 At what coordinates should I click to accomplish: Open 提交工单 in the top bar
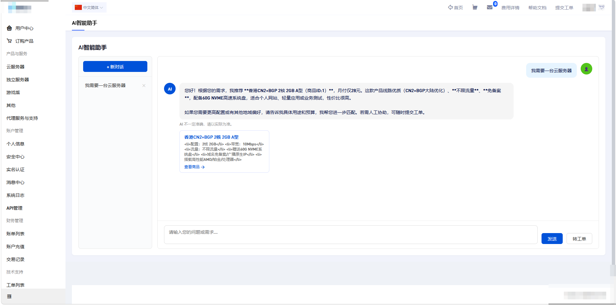click(564, 8)
